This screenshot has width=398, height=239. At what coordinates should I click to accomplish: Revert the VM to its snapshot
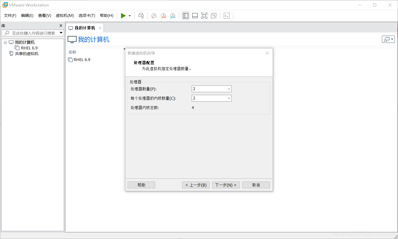pos(163,16)
